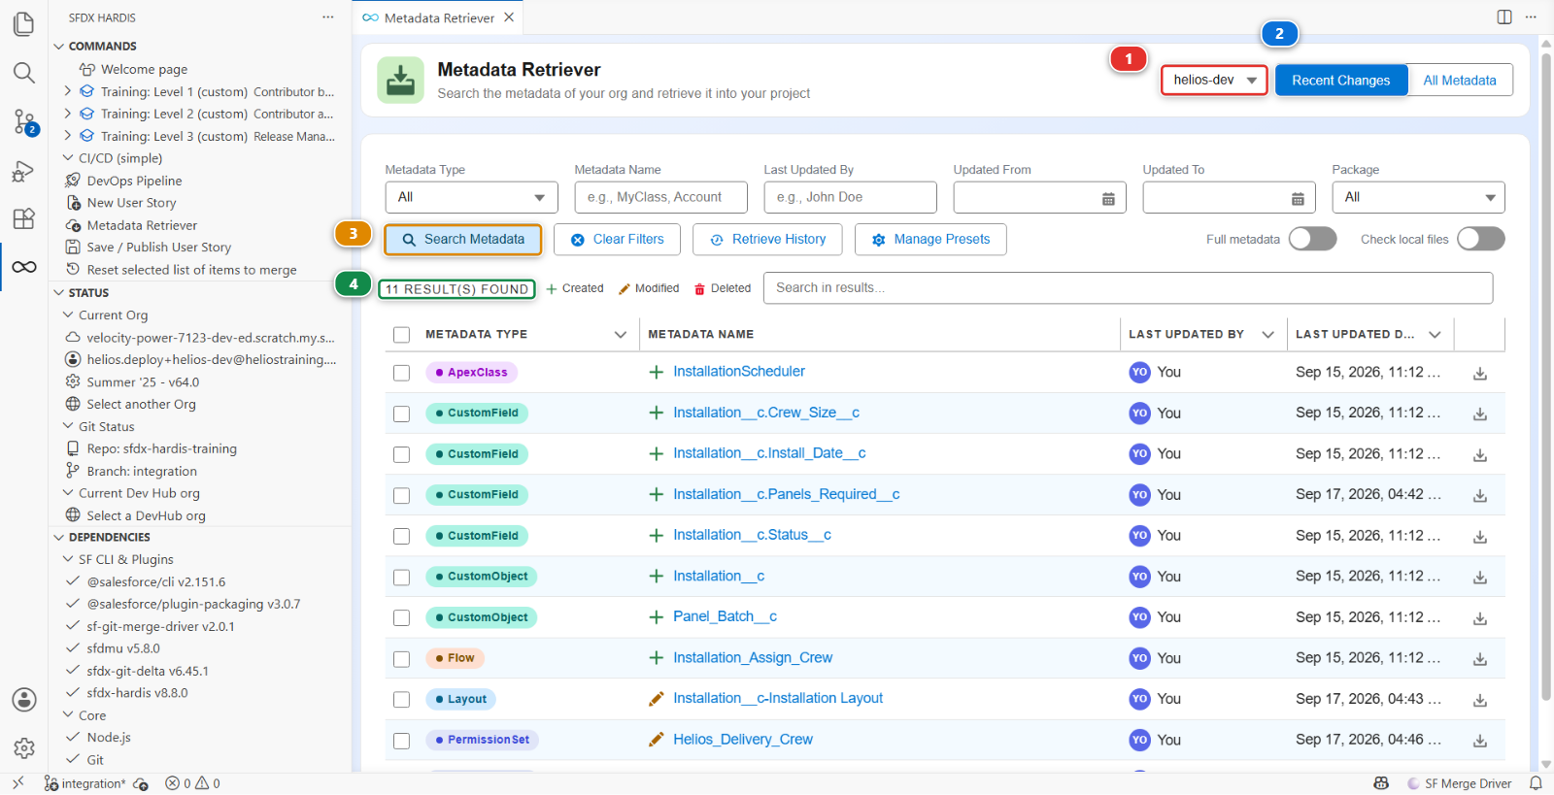This screenshot has width=1554, height=795.
Task: Check the Installation_Assign_Crew Flow row checkbox
Action: (x=401, y=659)
